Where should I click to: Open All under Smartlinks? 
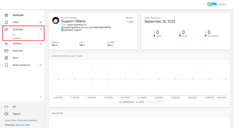(x=14, y=35)
